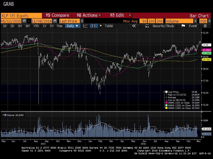
Task: Open the Daily periodicity dropdown
Action: pos(73,26)
